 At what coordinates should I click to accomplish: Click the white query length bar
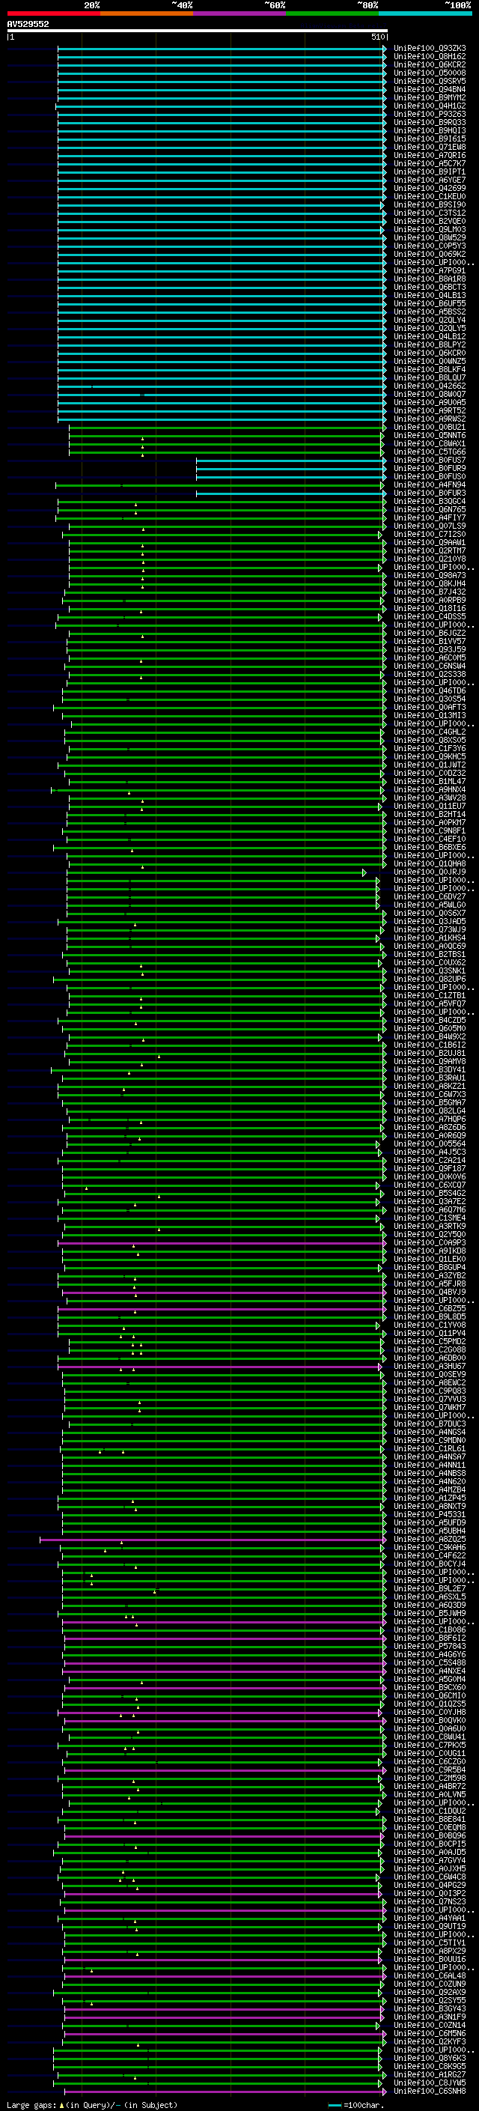[x=198, y=30]
